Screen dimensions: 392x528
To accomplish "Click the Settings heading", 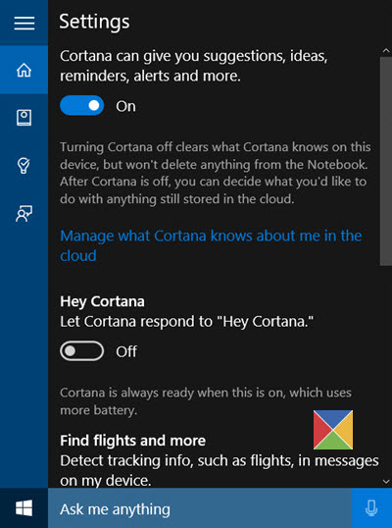I will [94, 23].
